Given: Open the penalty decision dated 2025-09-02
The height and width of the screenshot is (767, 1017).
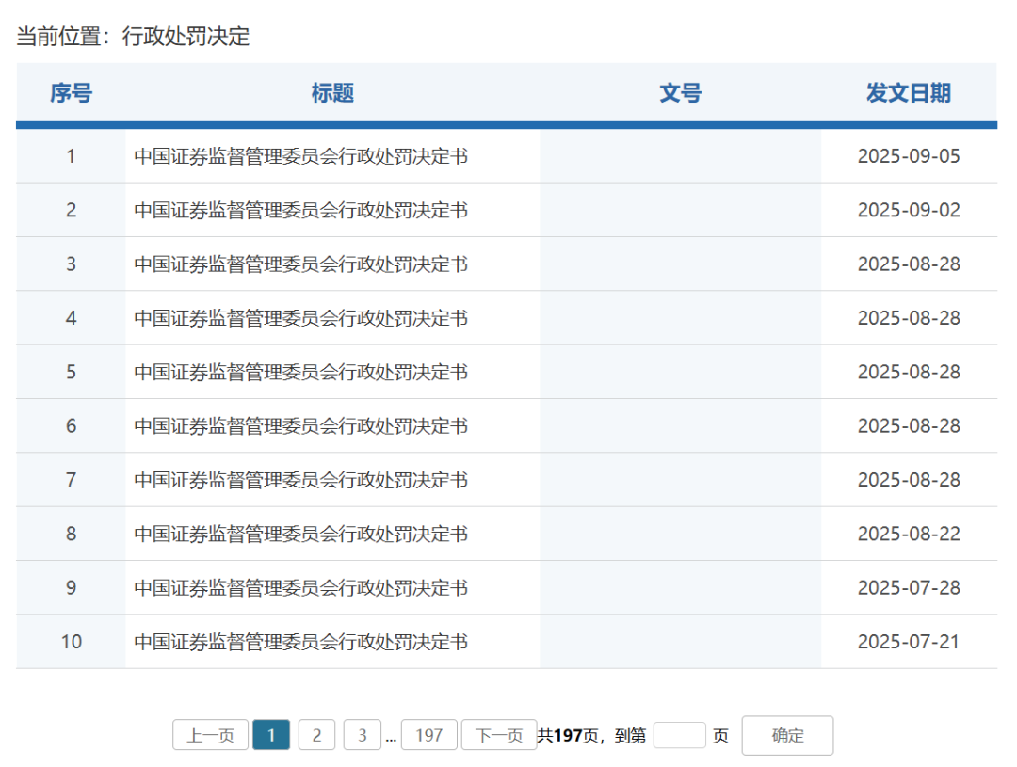Looking at the screenshot, I should [299, 210].
